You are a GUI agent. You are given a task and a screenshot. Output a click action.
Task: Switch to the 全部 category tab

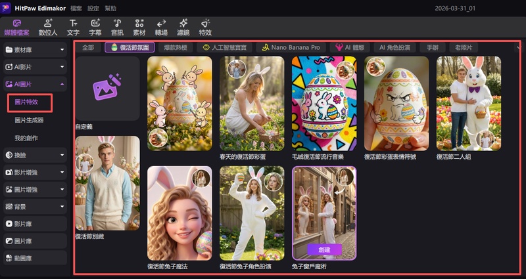click(88, 47)
